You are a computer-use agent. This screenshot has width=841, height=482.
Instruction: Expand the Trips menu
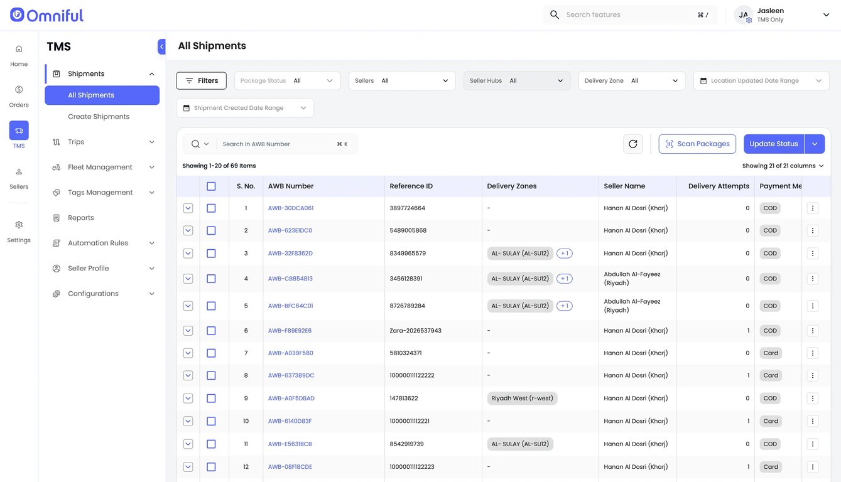(x=102, y=142)
